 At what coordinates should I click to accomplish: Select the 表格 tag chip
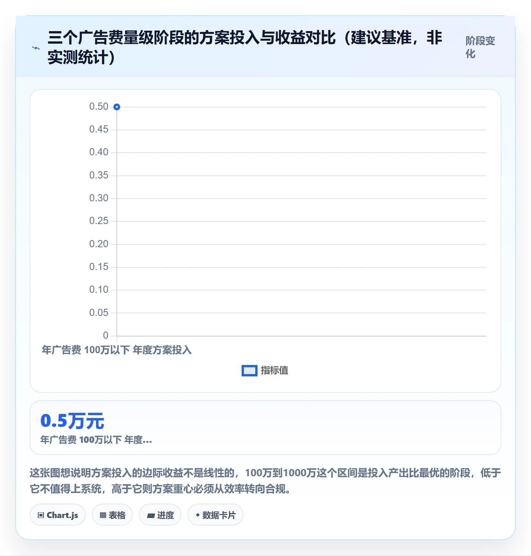point(112,515)
